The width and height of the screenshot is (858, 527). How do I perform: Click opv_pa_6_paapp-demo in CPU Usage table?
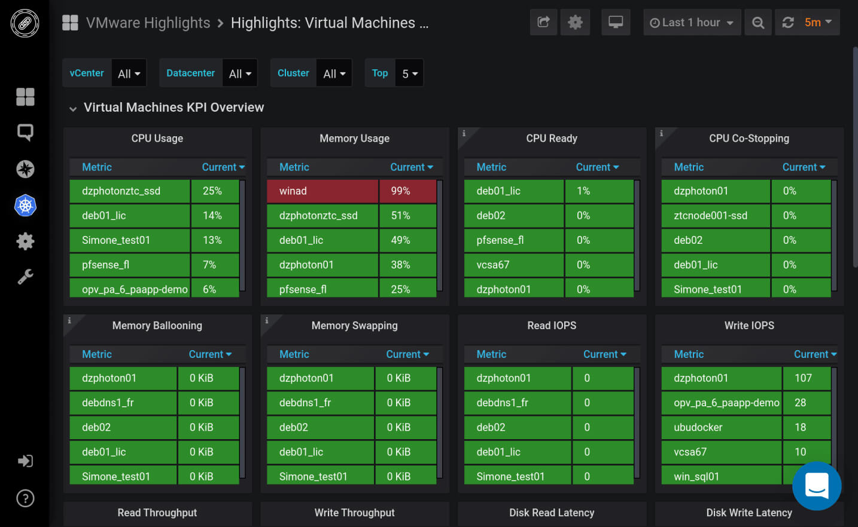(x=135, y=289)
